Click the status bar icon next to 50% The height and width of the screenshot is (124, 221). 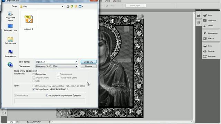(18, 122)
